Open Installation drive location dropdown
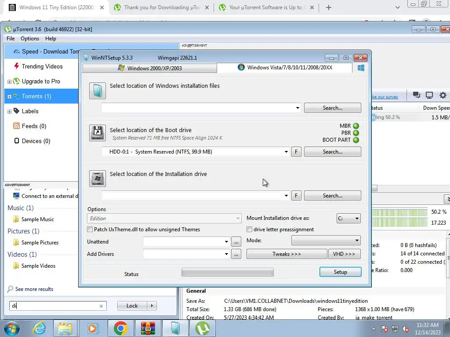Viewport: 450px width, 337px height. 286,196
